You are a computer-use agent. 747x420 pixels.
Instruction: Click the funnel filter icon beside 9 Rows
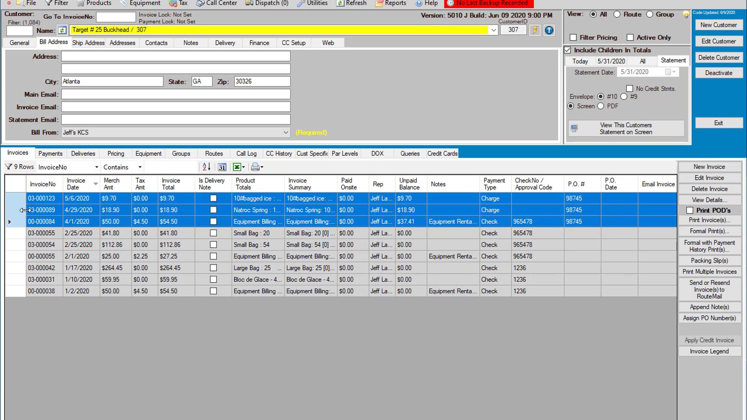(x=8, y=167)
